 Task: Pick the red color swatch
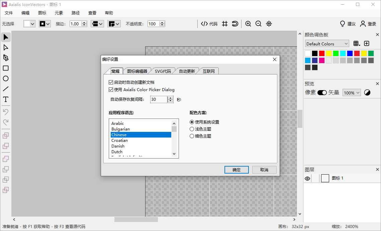(x=322, y=53)
